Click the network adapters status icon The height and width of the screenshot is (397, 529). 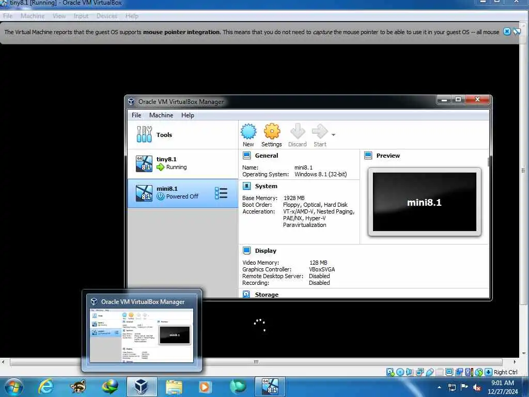click(x=419, y=372)
